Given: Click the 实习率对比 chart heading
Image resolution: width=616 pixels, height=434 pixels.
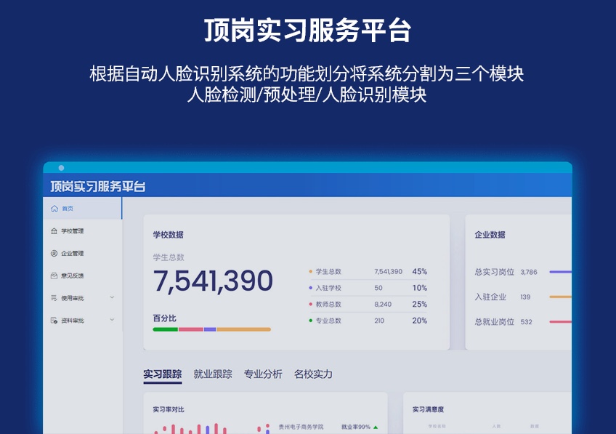Looking at the screenshot, I should pyautogui.click(x=169, y=409).
